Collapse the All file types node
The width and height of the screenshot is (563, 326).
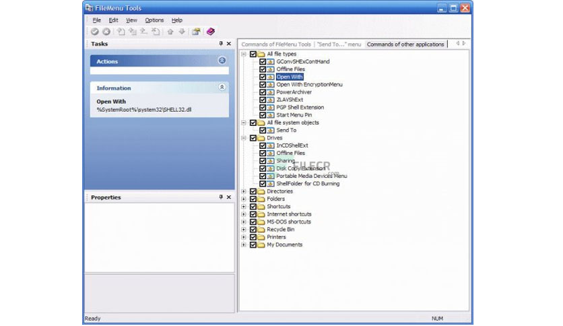(244, 54)
